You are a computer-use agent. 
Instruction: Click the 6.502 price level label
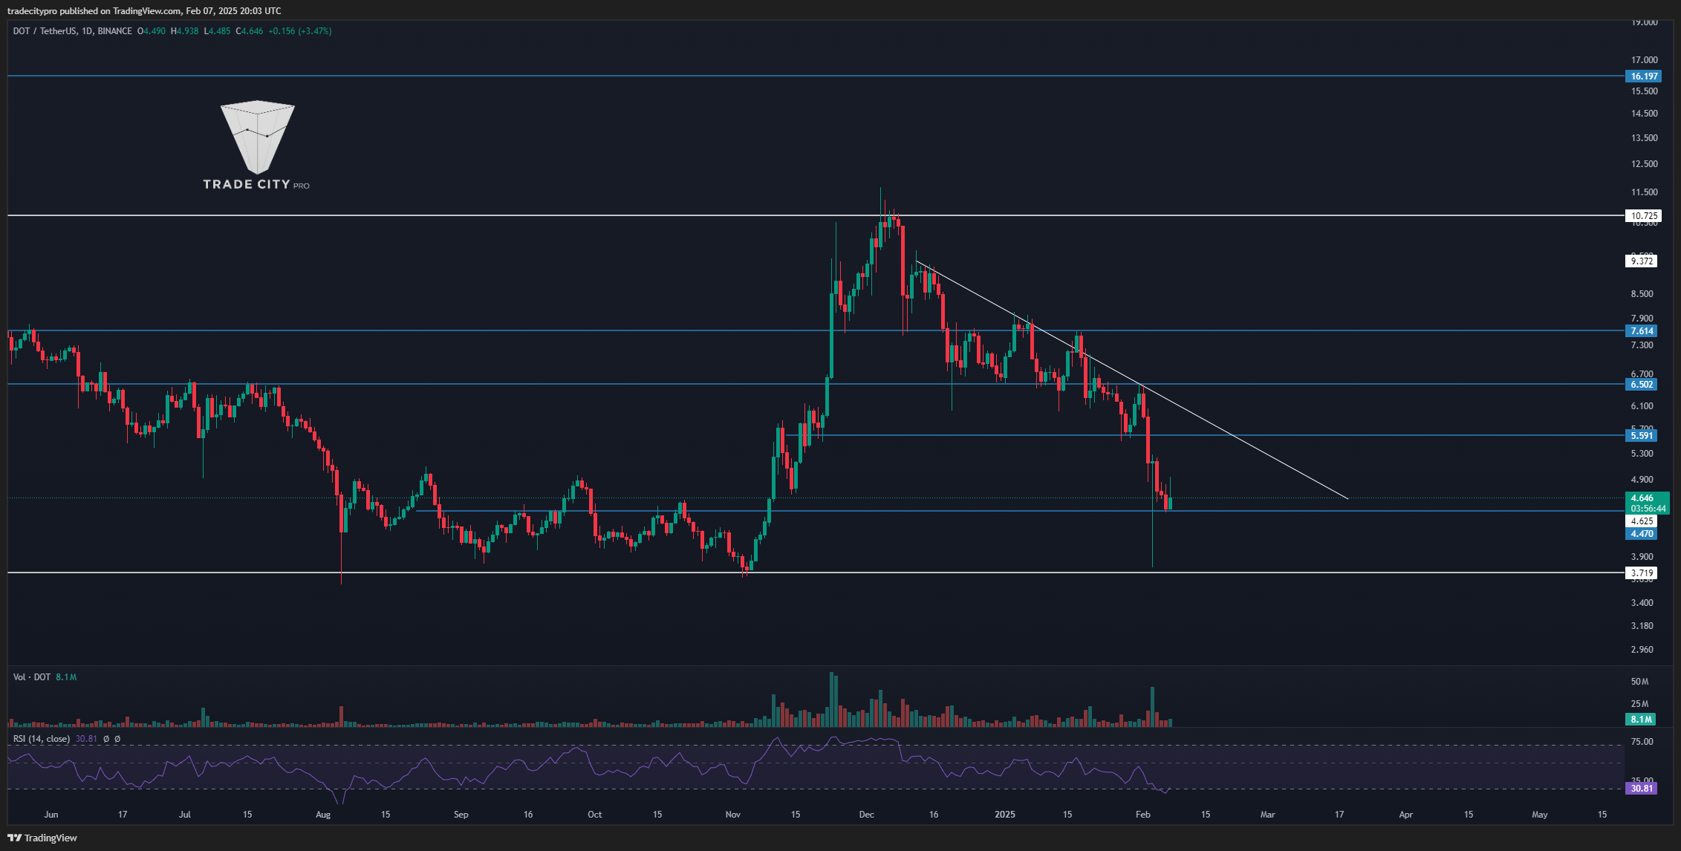(x=1641, y=385)
